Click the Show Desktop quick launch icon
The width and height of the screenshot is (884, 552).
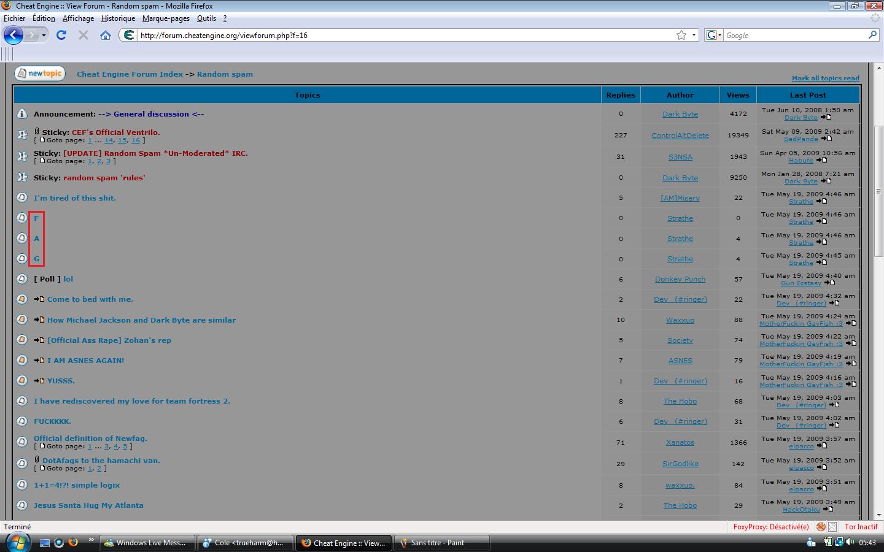pos(45,542)
